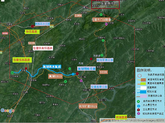
Task: Select the 张家界市 city label box
Action: click(105, 4)
